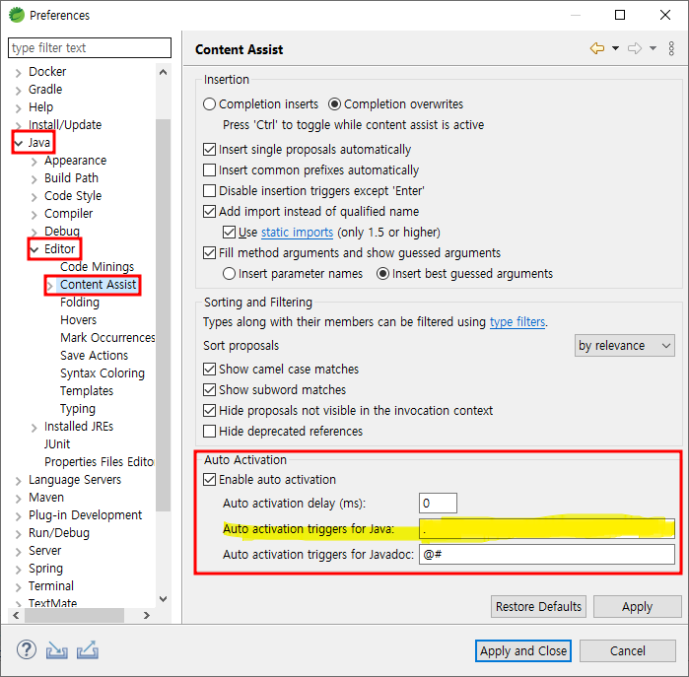Expand the Content Assist tree node
Screen dimensions: 689x677
[x=50, y=286]
